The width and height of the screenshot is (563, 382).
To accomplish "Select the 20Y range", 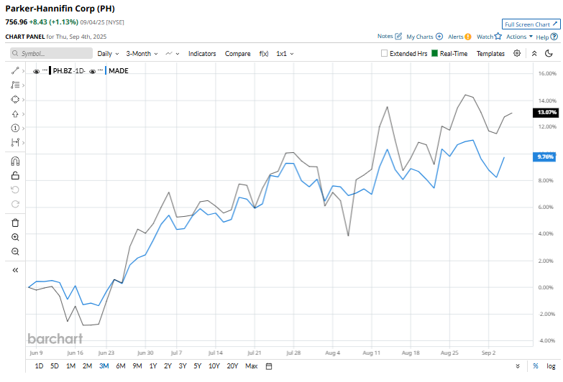I will [x=232, y=366].
